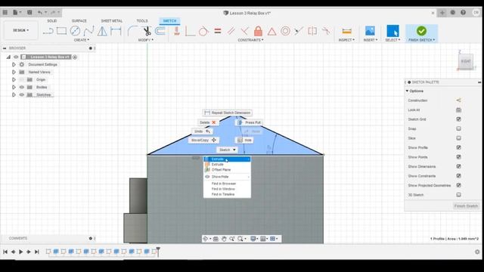484x272 pixels.
Task: Collapse the Options section in Sketch Palette
Action: point(407,91)
